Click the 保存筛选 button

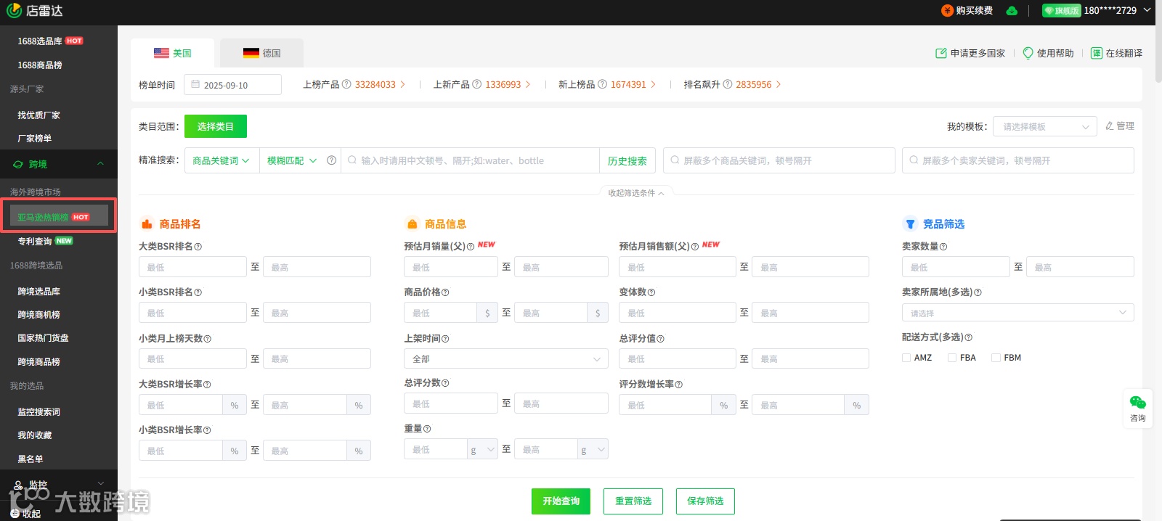705,501
